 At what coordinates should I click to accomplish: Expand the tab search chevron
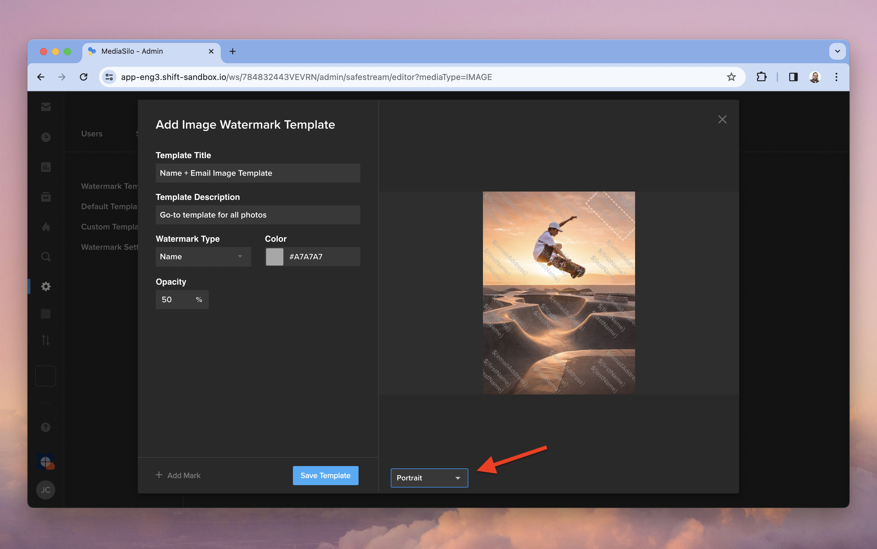click(837, 51)
